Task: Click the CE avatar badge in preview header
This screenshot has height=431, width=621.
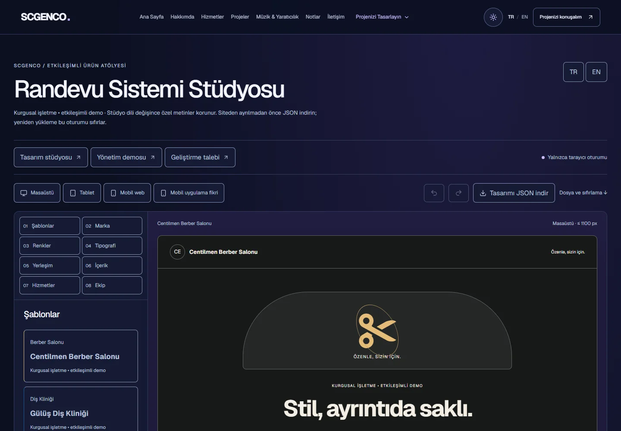Action: pyautogui.click(x=177, y=252)
